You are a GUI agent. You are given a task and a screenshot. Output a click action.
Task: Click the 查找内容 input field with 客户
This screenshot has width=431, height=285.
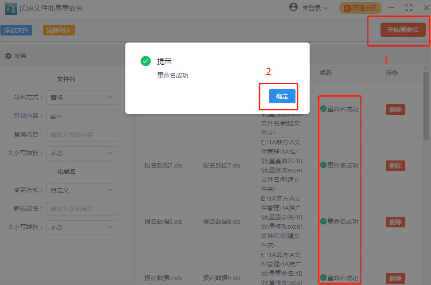pyautogui.click(x=82, y=116)
